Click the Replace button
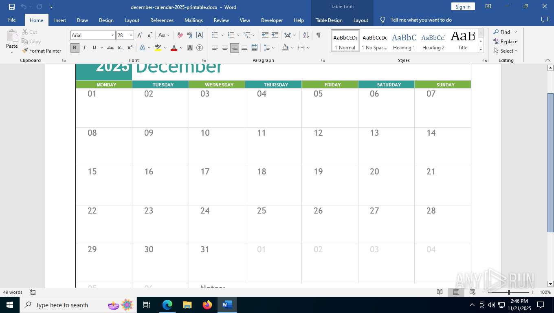Viewport: 554px width, 313px height. click(505, 41)
